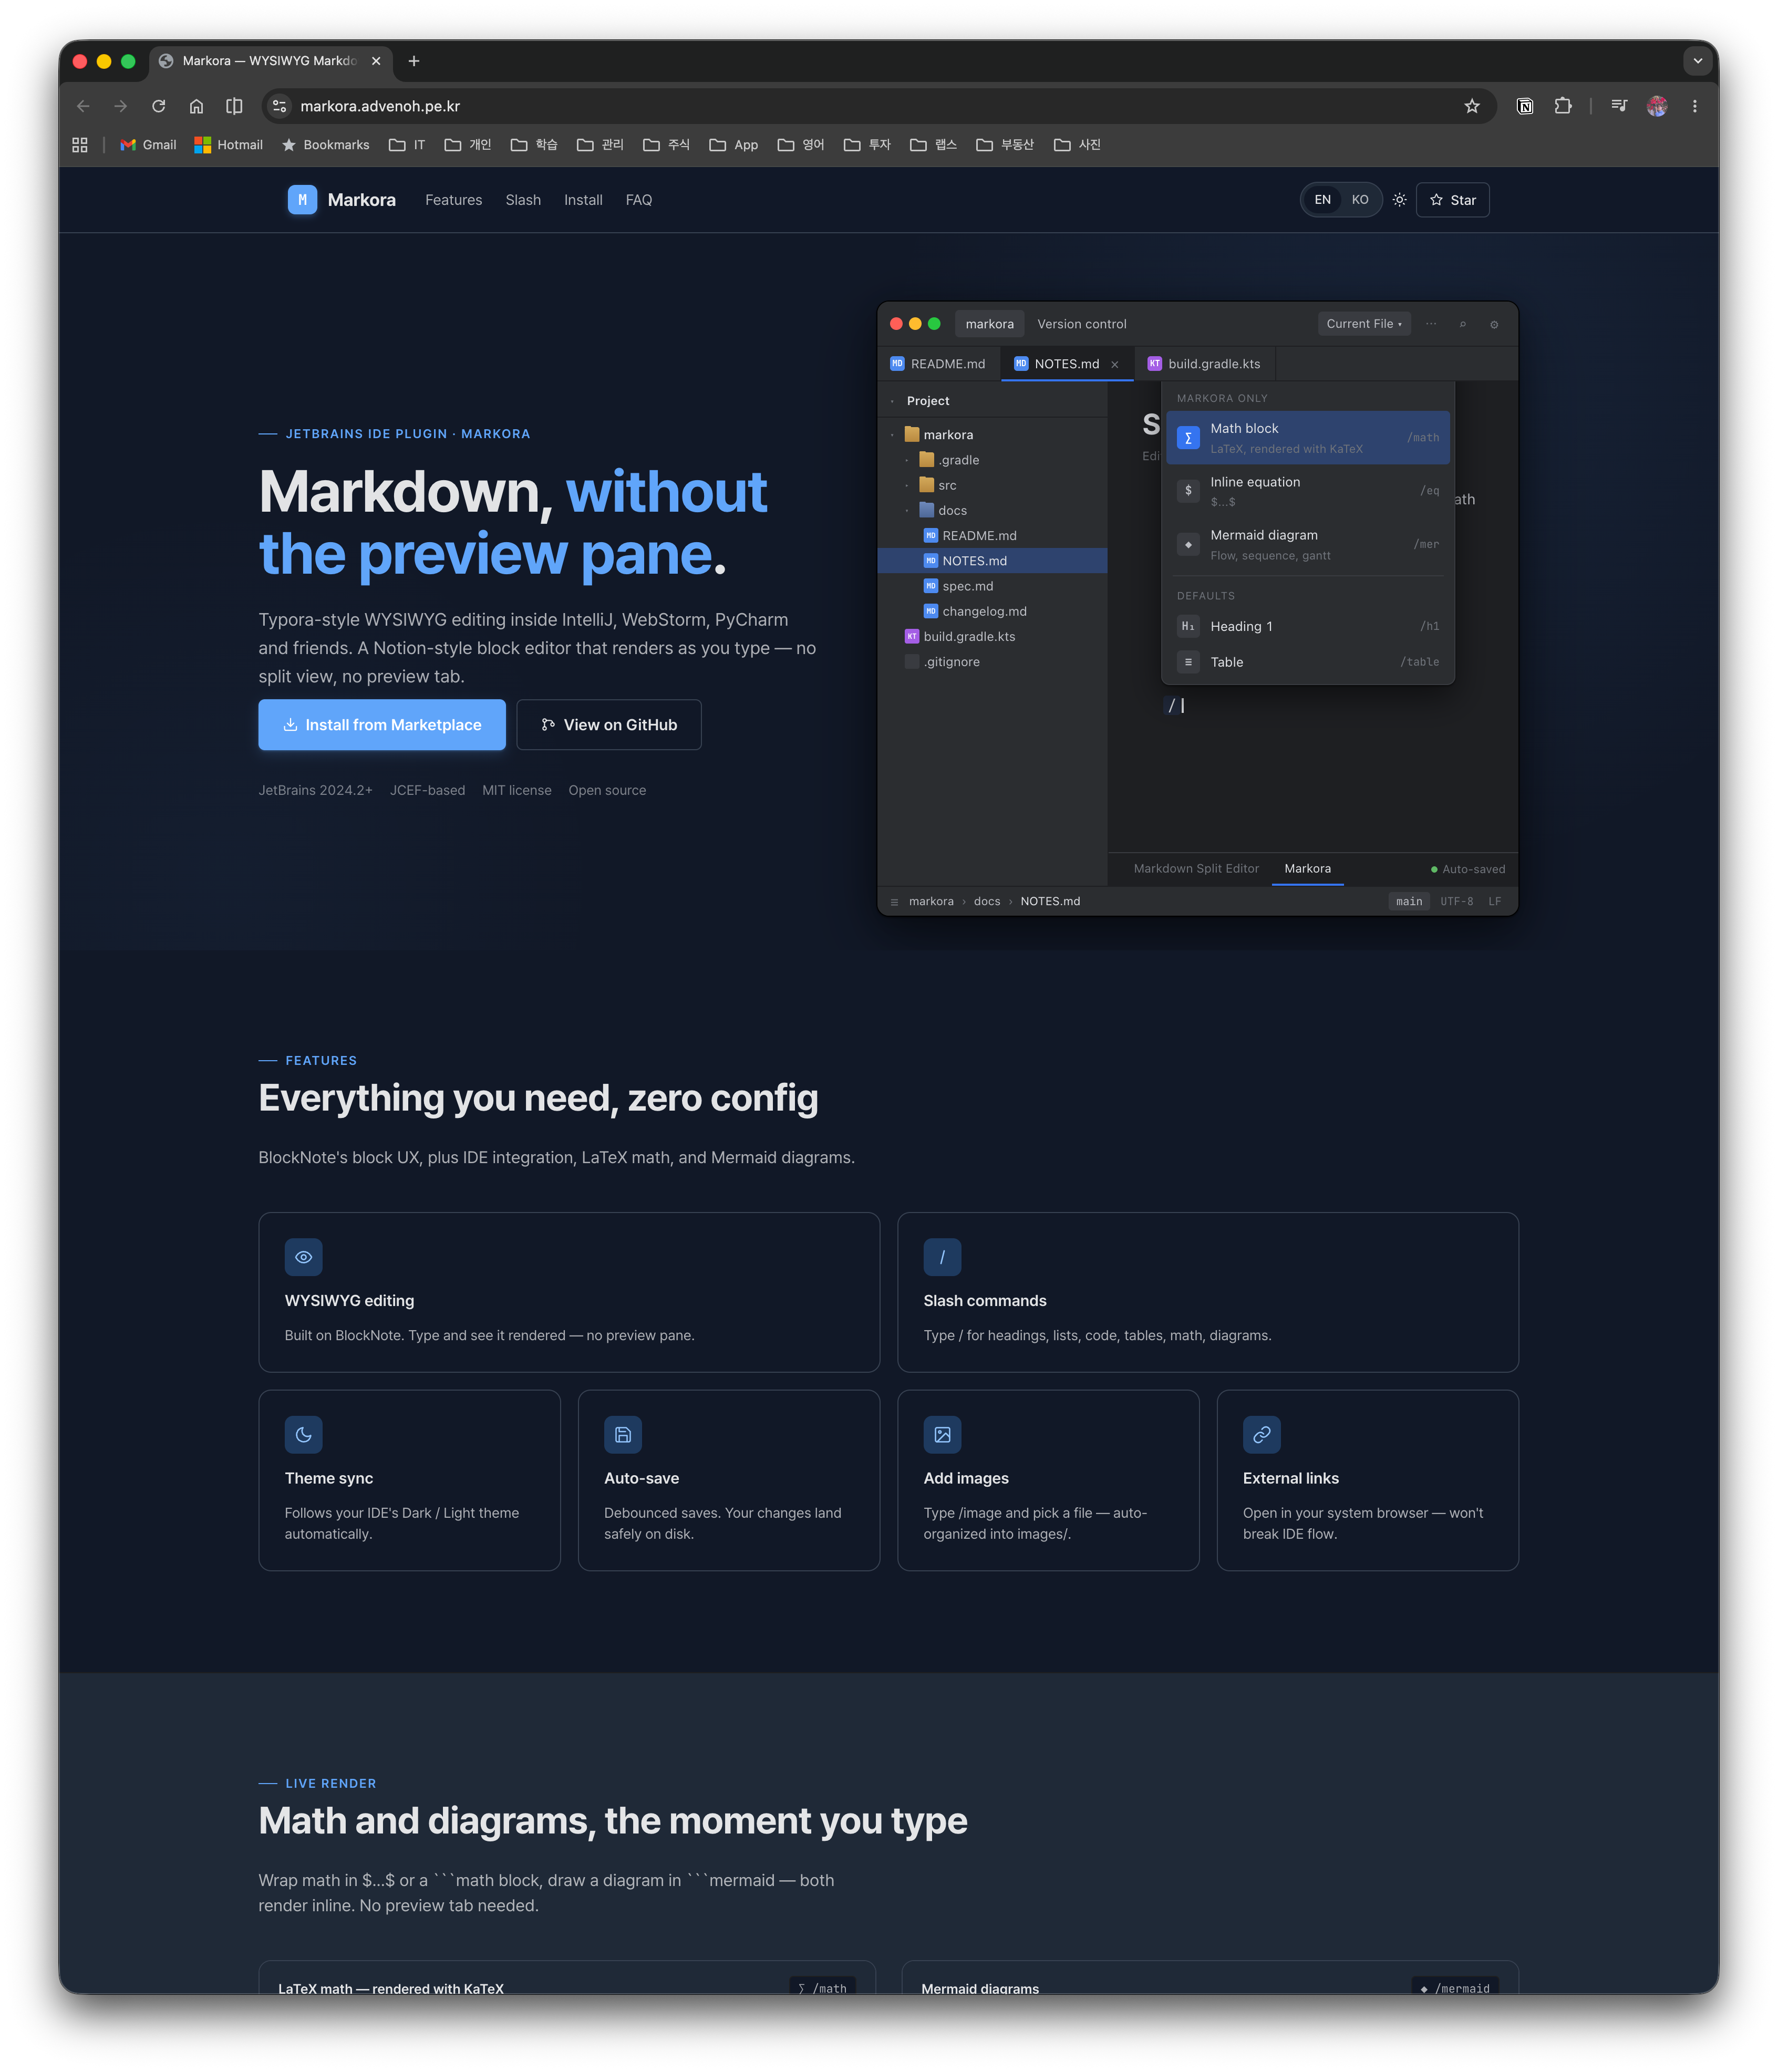Image resolution: width=1778 pixels, height=2072 pixels.
Task: Click the browser home icon
Action: click(196, 106)
